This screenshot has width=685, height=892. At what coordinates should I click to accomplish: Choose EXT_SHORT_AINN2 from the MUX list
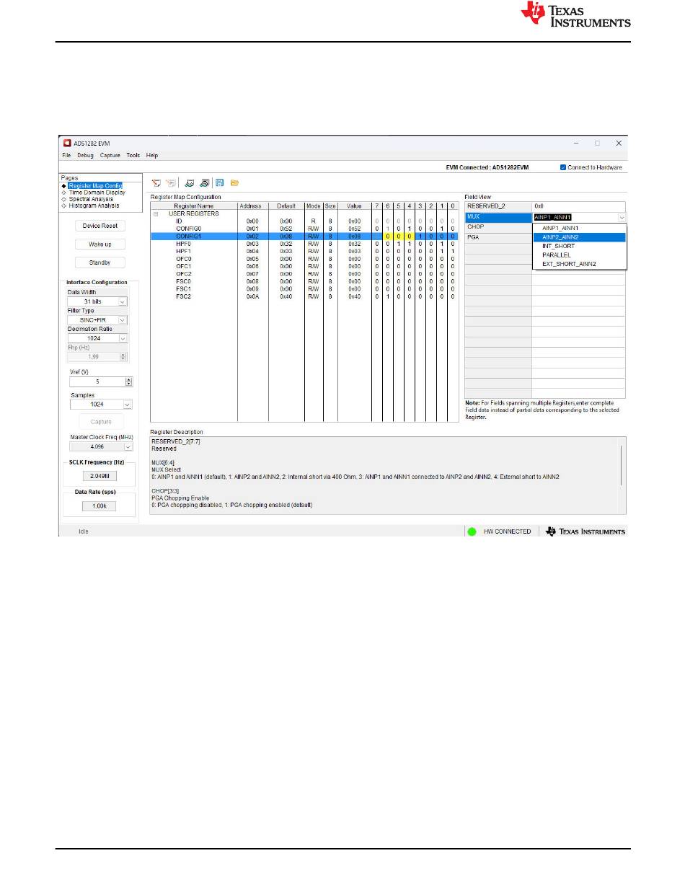click(579, 264)
